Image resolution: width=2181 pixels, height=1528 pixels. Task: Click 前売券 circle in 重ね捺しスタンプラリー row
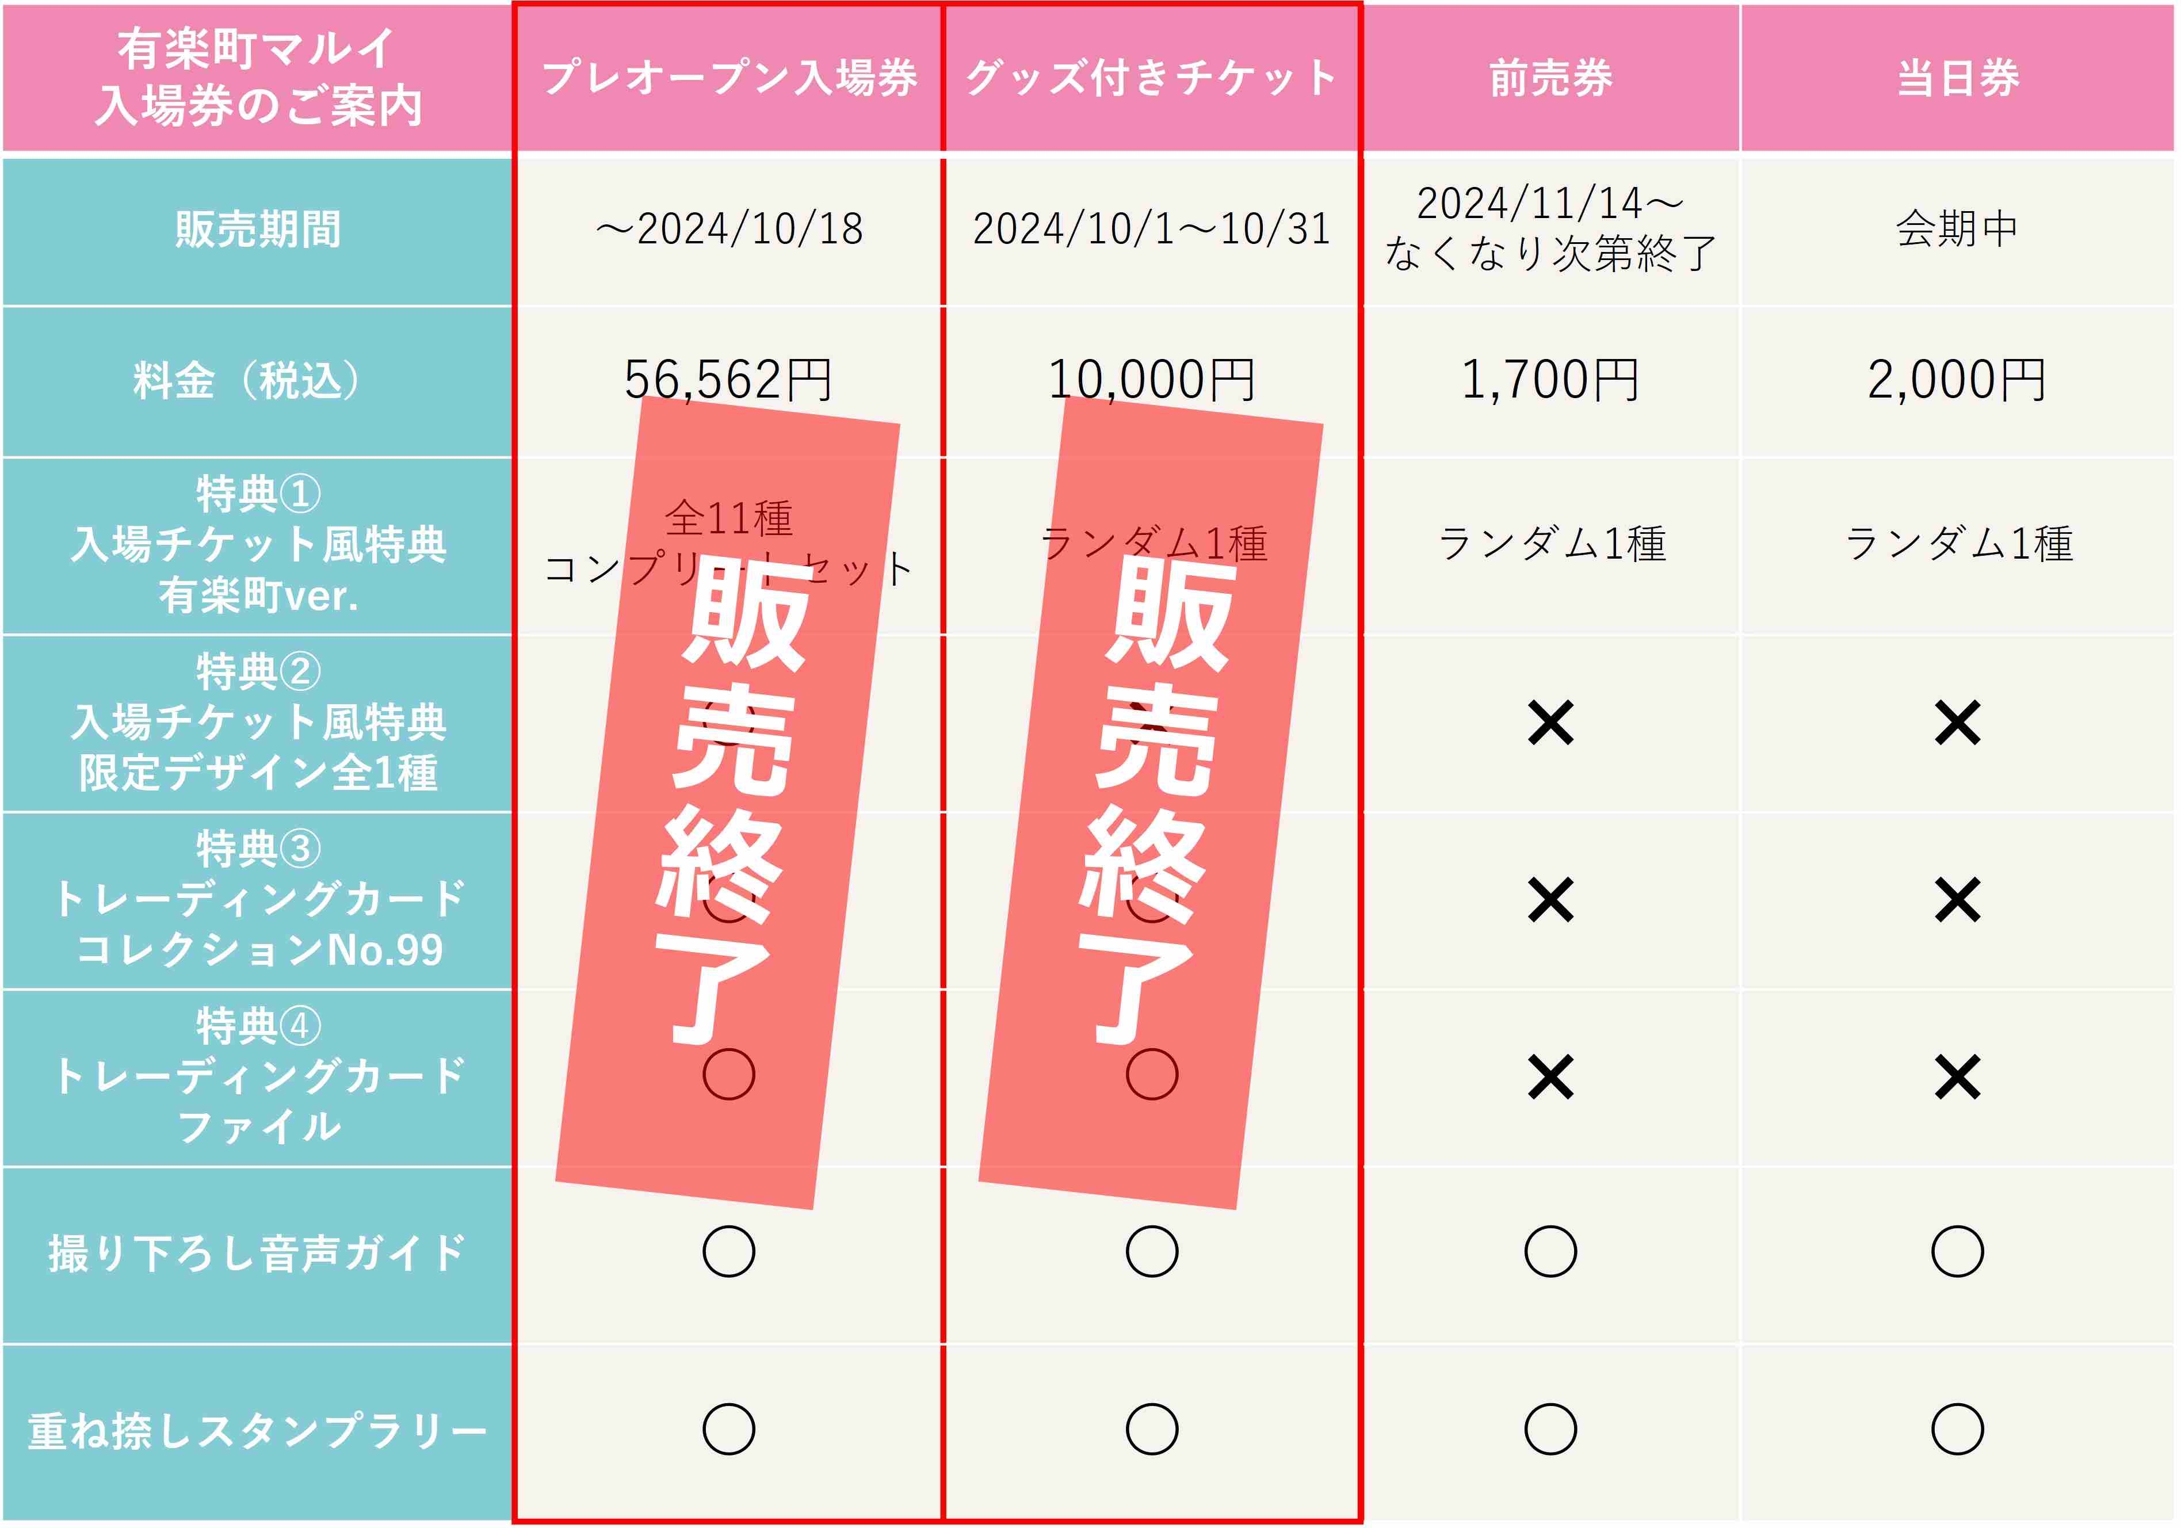[x=1550, y=1429]
